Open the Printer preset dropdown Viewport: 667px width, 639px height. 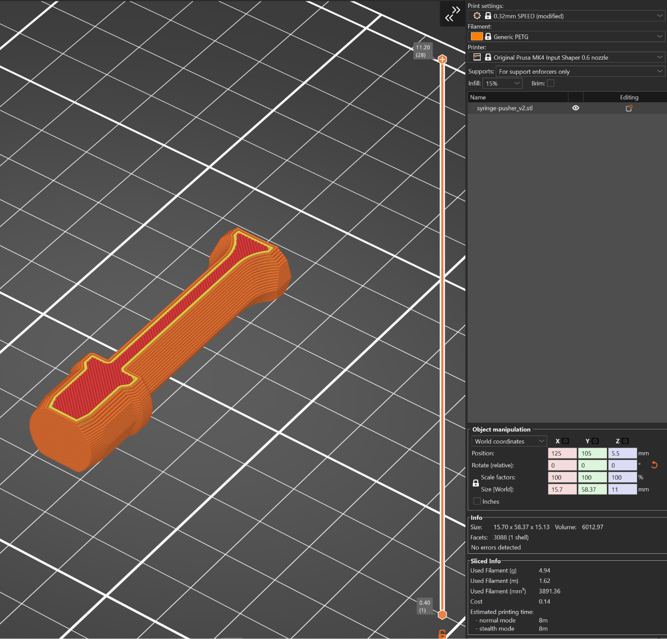point(567,57)
